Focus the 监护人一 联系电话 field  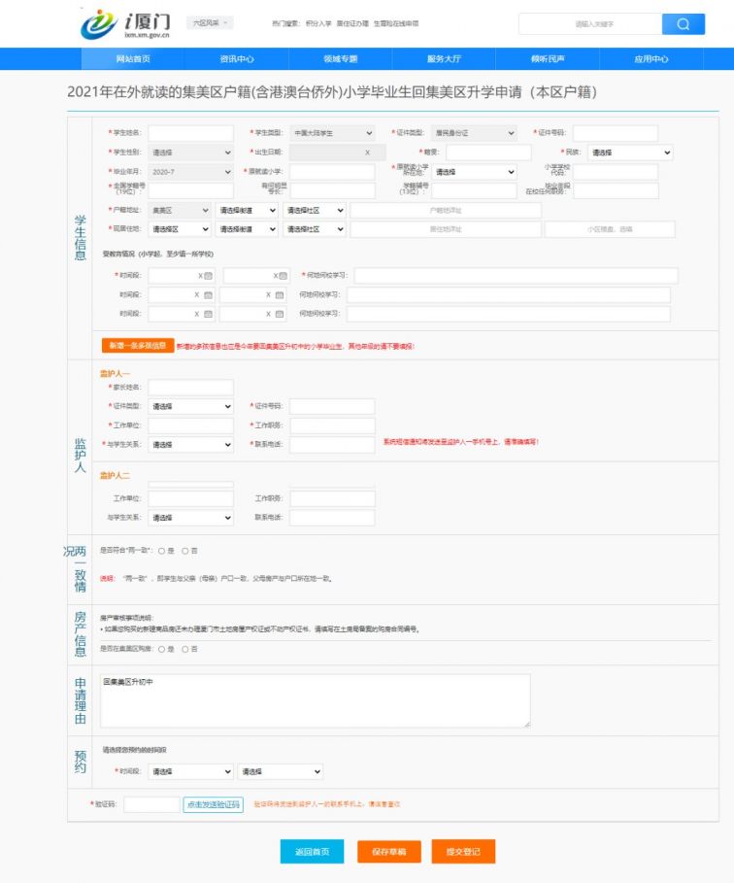[x=333, y=445]
